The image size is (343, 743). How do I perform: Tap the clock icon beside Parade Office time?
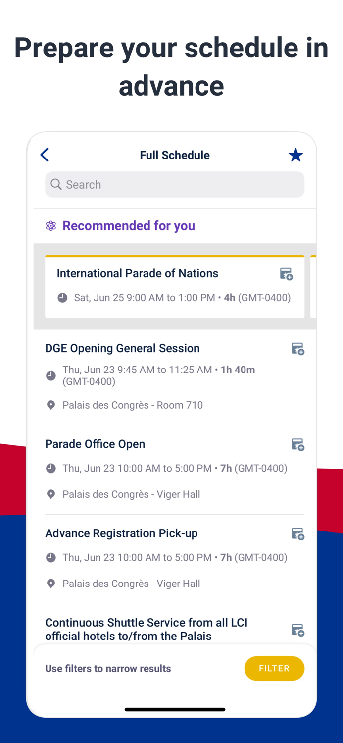pyautogui.click(x=50, y=468)
